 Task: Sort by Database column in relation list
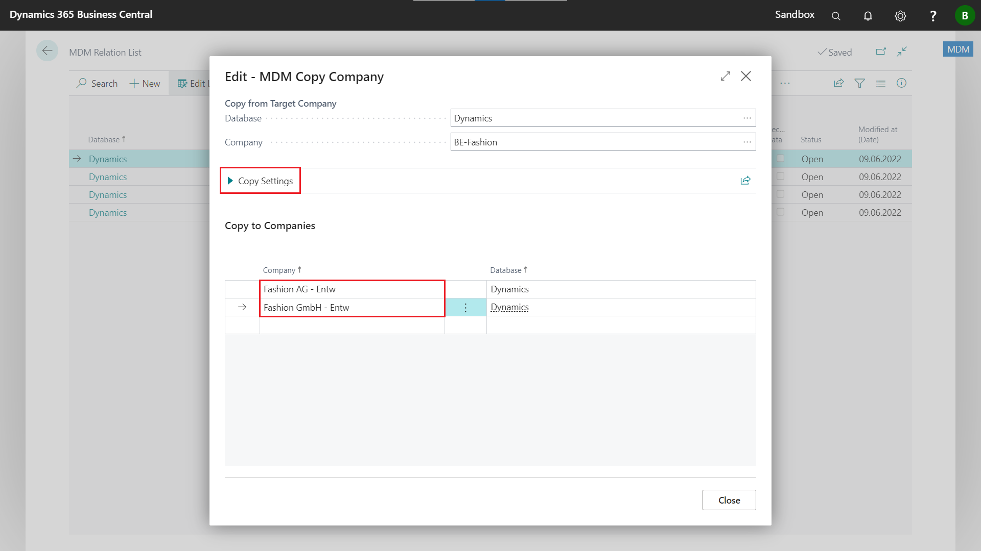(107, 139)
